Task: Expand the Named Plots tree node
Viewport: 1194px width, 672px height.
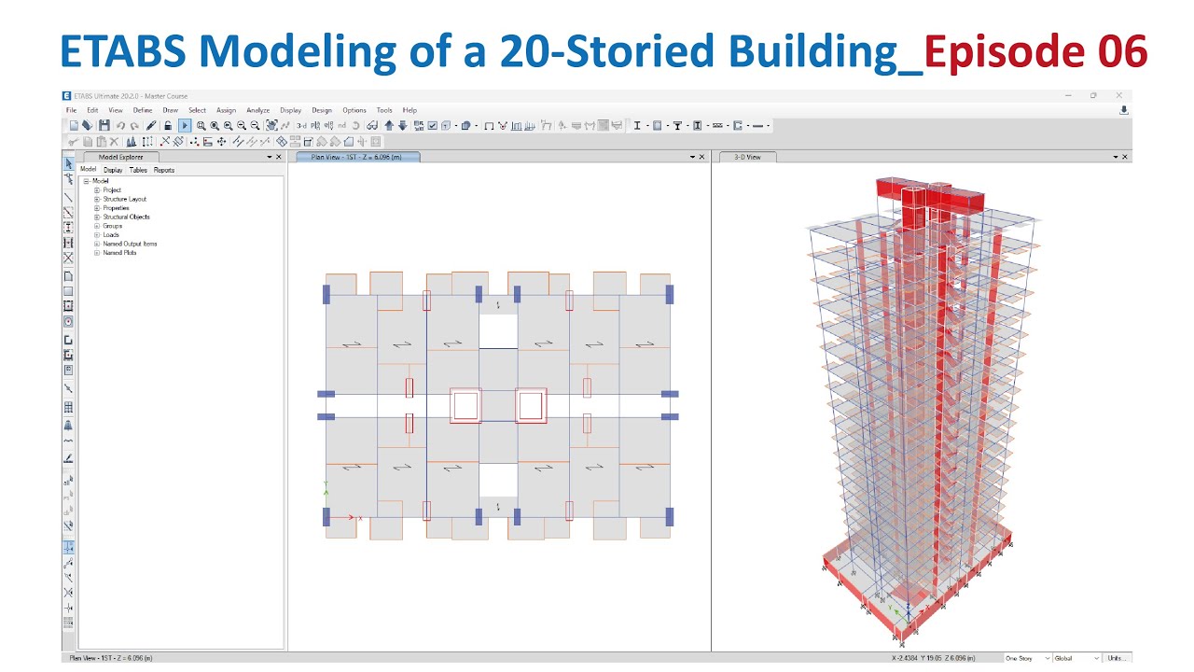Action: (x=97, y=253)
